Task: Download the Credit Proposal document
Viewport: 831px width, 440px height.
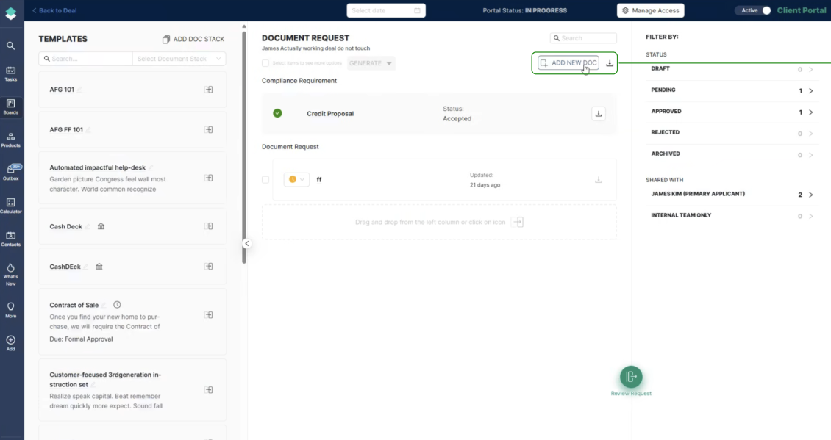Action: coord(599,113)
